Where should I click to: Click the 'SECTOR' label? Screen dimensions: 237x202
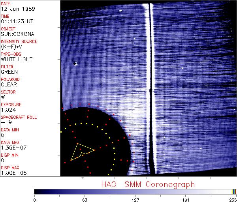pyautogui.click(x=8, y=92)
